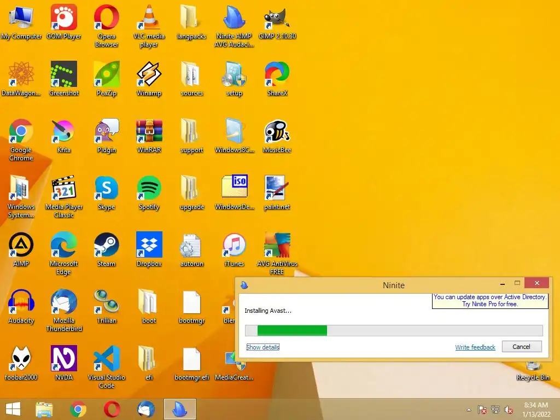Click the Ninite Pro Active Directory tip
Image resolution: width=560 pixels, height=420 pixels.
click(x=490, y=300)
